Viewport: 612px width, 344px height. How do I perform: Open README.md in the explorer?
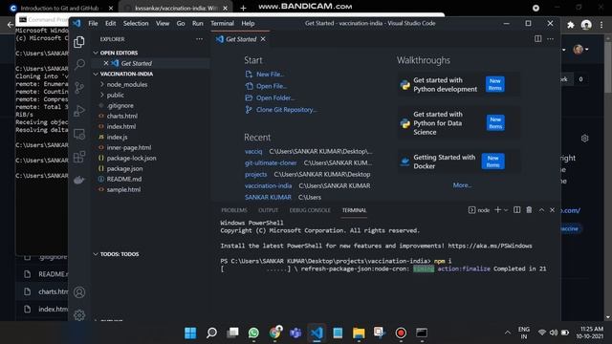[x=124, y=179]
